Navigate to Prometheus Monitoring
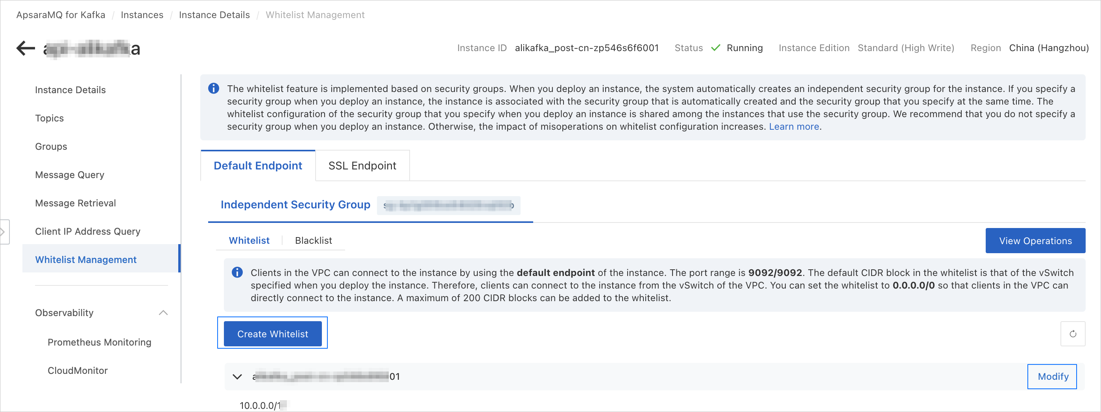Screen dimensions: 1101x412 click(x=99, y=342)
